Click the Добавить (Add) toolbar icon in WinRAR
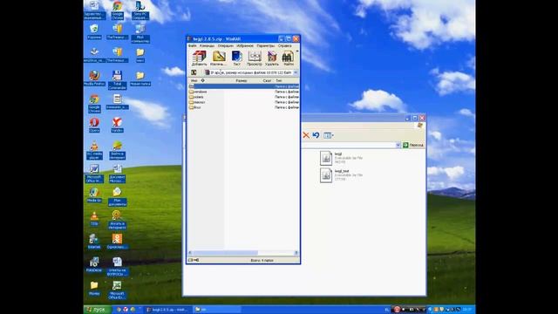Screen dimensions: 558x314 pos(199,58)
